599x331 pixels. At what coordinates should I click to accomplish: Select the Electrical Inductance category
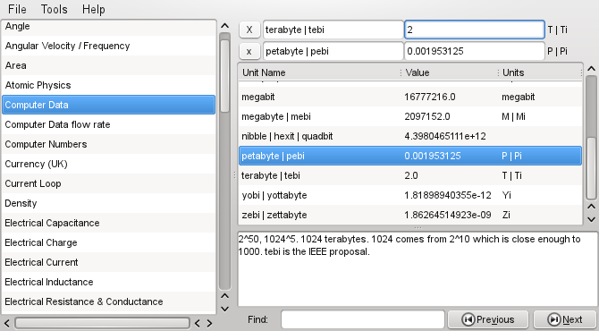coord(108,282)
